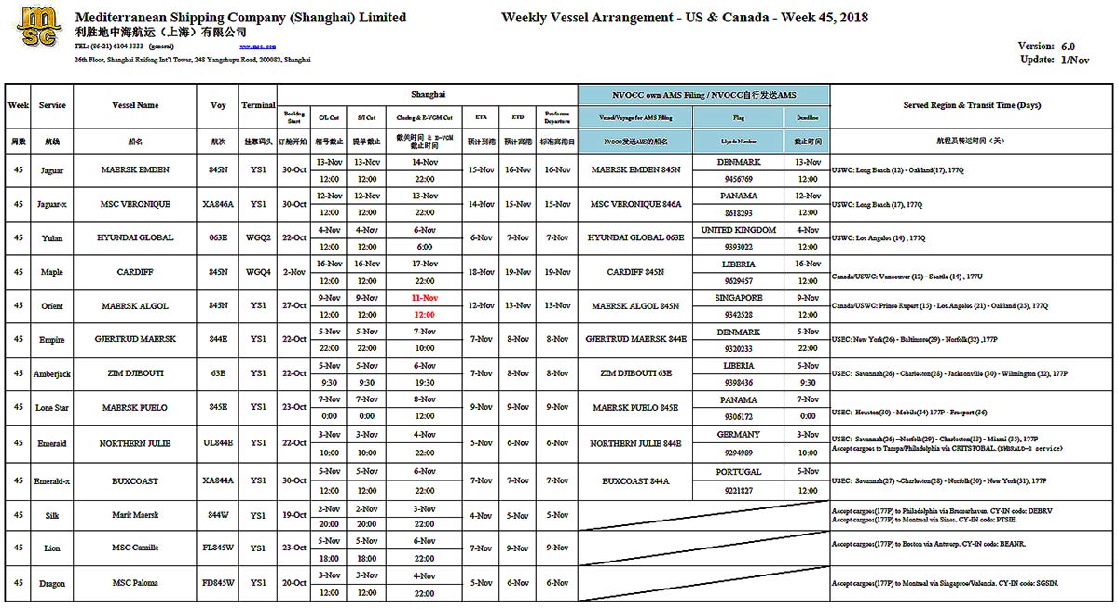Select the Amberjack service cell
This screenshot has height=609, width=1118.
tap(52, 374)
